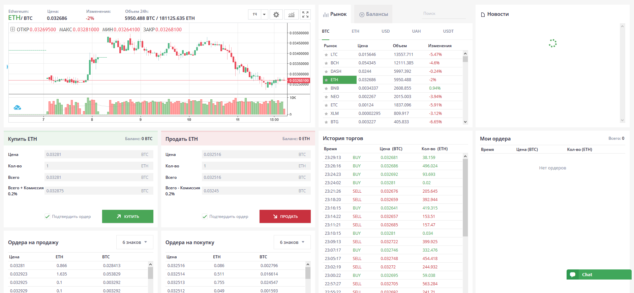Click the blue cloud icon on chart

pyautogui.click(x=17, y=108)
